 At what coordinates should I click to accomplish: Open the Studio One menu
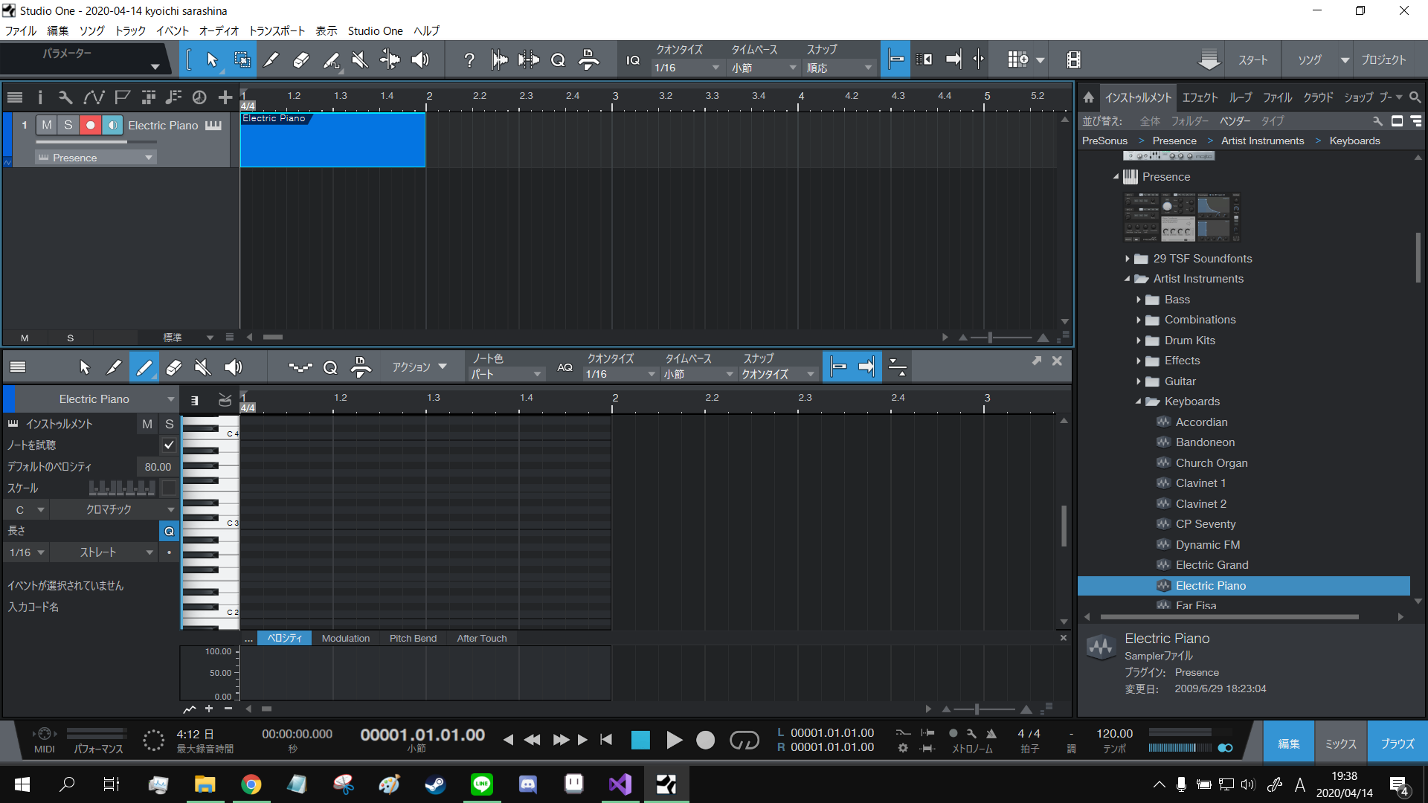(375, 30)
